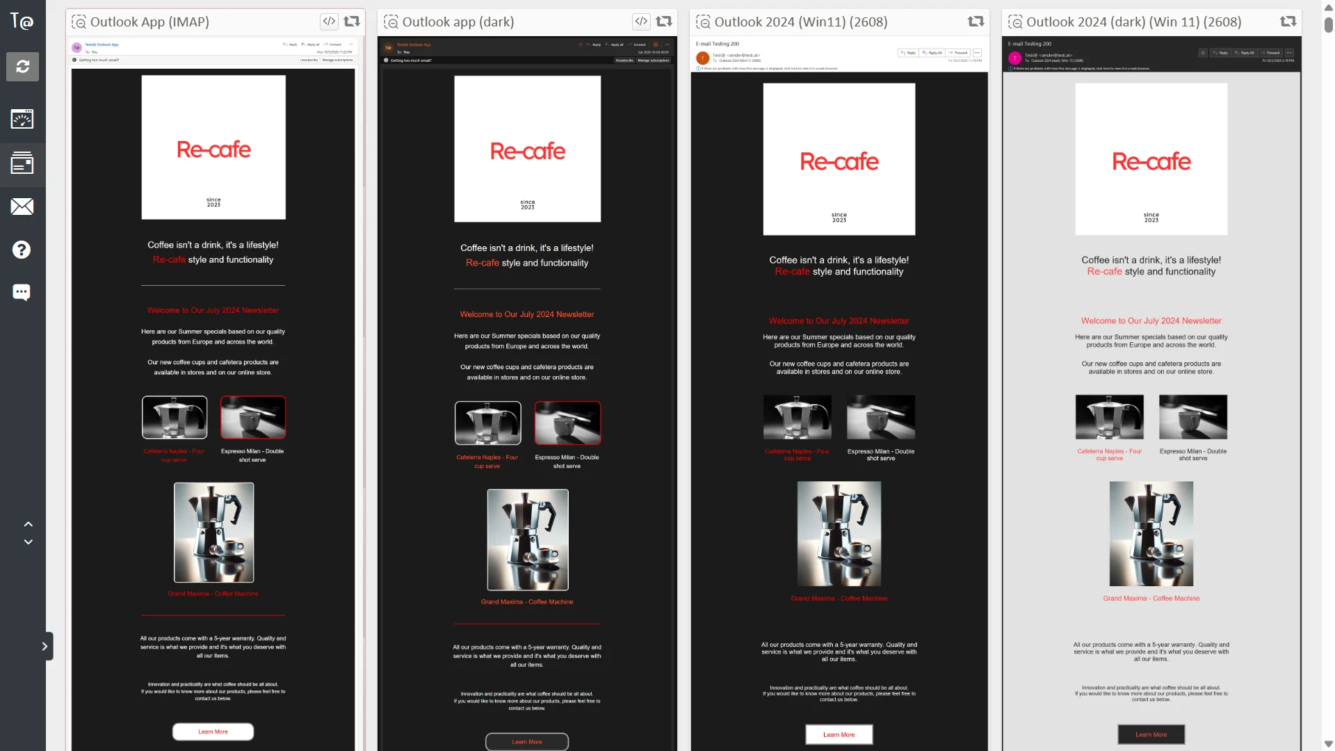Image resolution: width=1335 pixels, height=751 pixels.
Task: Open screenshot zoom icon for Outlook App (IMAP)
Action: [x=79, y=22]
